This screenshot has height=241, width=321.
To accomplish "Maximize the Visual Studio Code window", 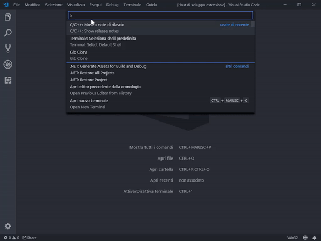I will click(299, 5).
